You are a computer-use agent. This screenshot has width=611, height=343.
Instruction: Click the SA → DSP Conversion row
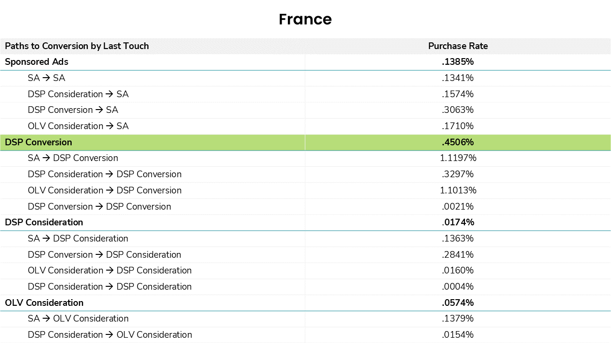pyautogui.click(x=305, y=158)
